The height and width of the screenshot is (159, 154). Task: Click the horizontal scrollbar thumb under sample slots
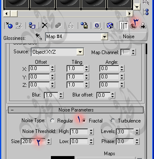(x=14, y=14)
